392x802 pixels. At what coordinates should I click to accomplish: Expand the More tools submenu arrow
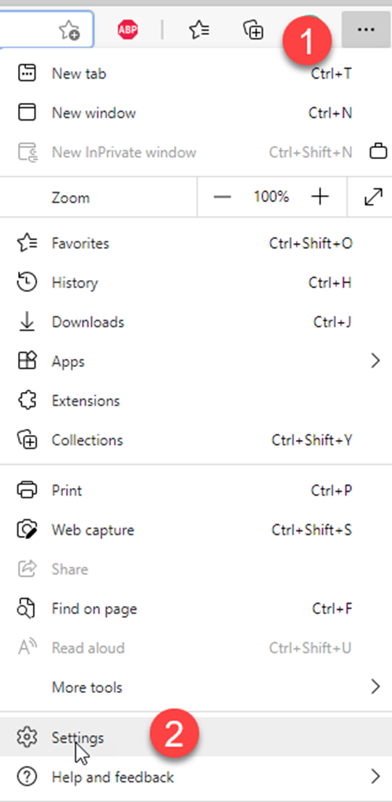coord(375,686)
